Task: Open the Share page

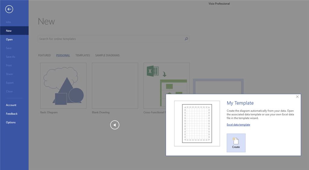Action: tap(9, 74)
